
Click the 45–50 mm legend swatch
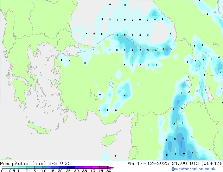pyautogui.click(x=103, y=167)
